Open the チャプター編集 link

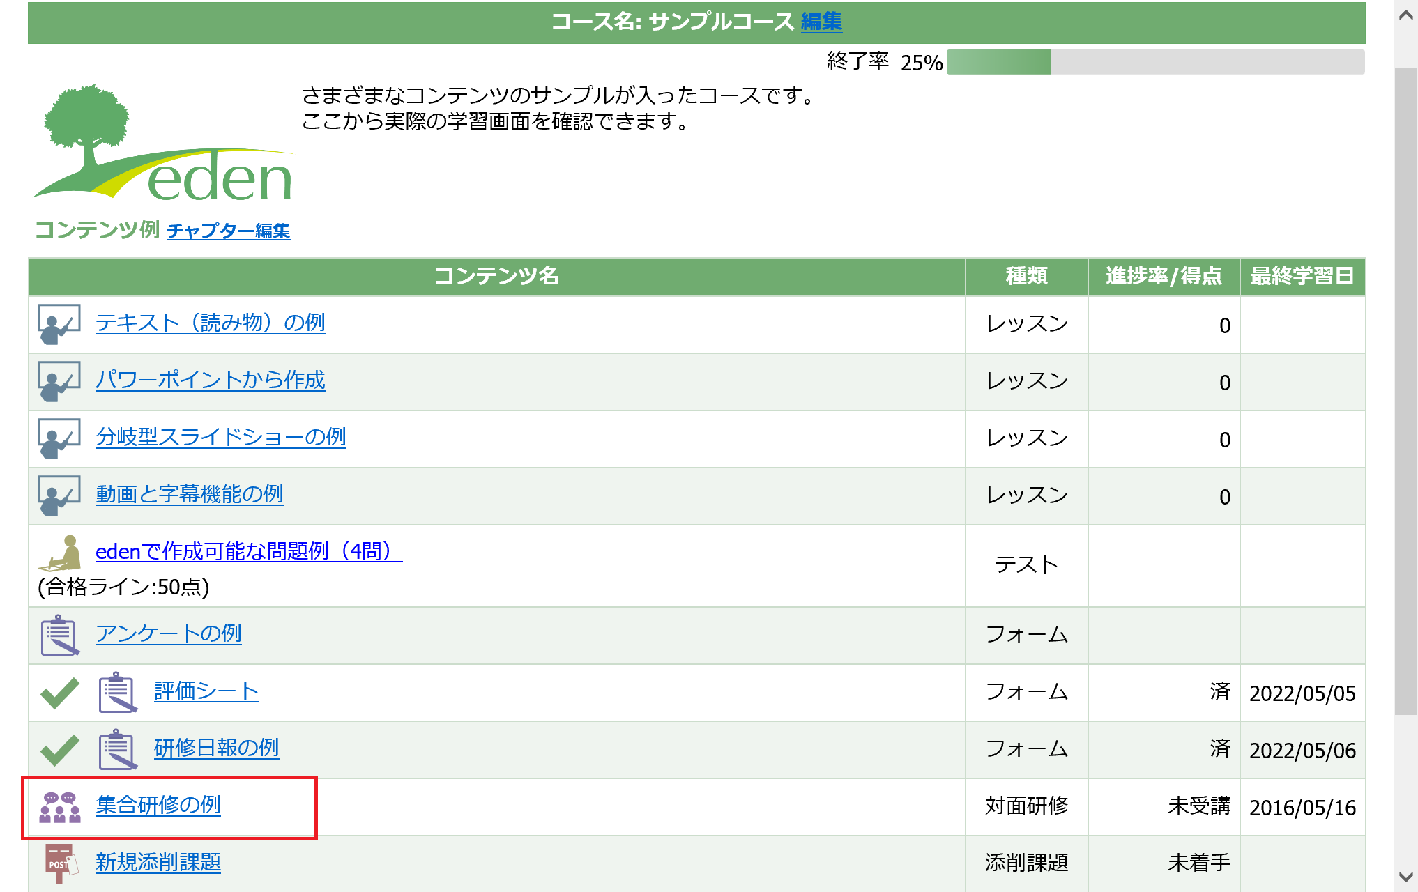228,231
